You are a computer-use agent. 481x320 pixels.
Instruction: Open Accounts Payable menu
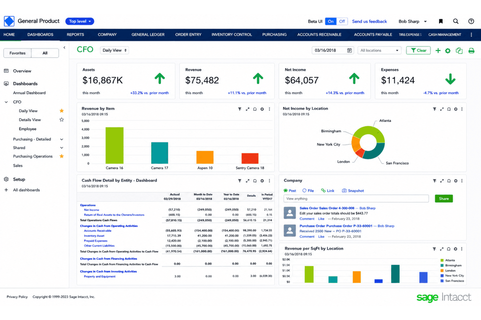[373, 35]
